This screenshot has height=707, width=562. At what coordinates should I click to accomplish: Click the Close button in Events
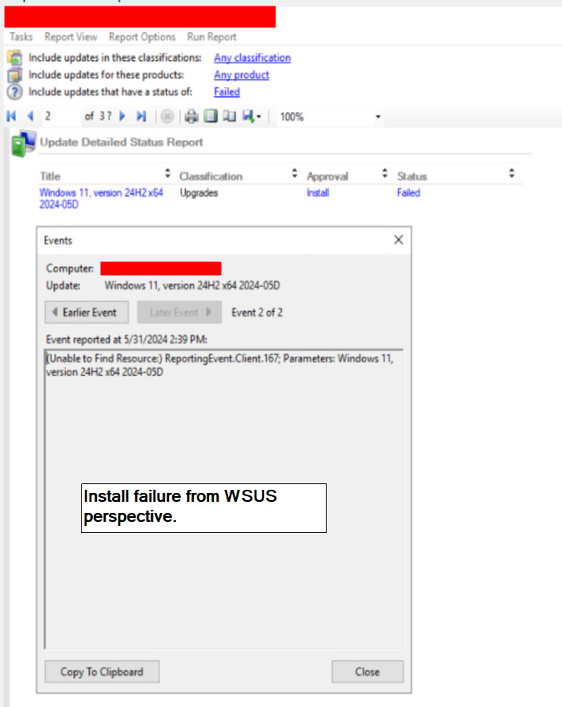tap(367, 672)
